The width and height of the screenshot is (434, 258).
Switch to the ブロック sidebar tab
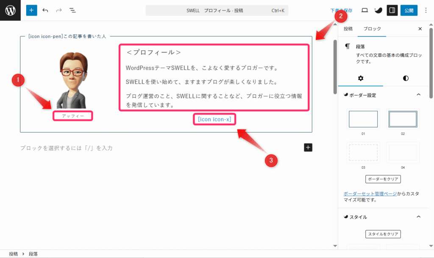(x=372, y=29)
